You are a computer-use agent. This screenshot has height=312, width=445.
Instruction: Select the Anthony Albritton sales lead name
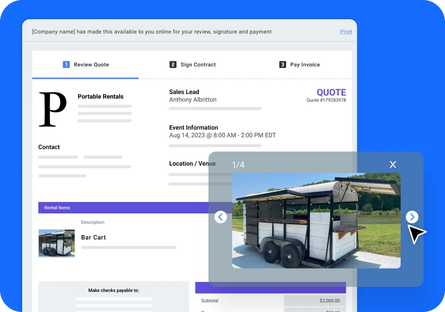tap(193, 100)
